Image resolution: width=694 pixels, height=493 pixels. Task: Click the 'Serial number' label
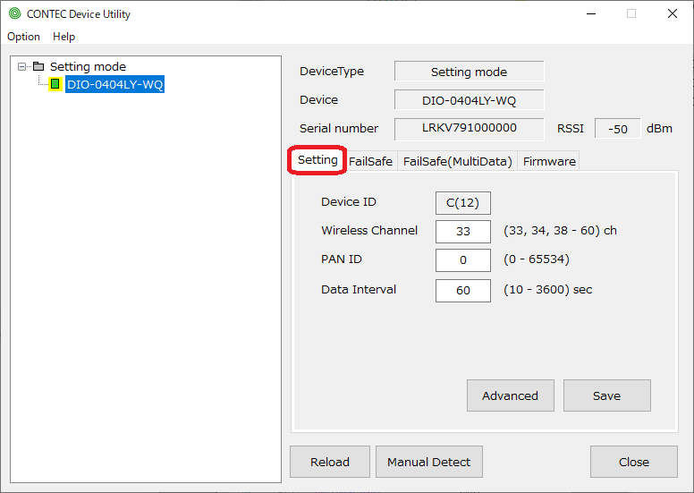click(x=339, y=129)
